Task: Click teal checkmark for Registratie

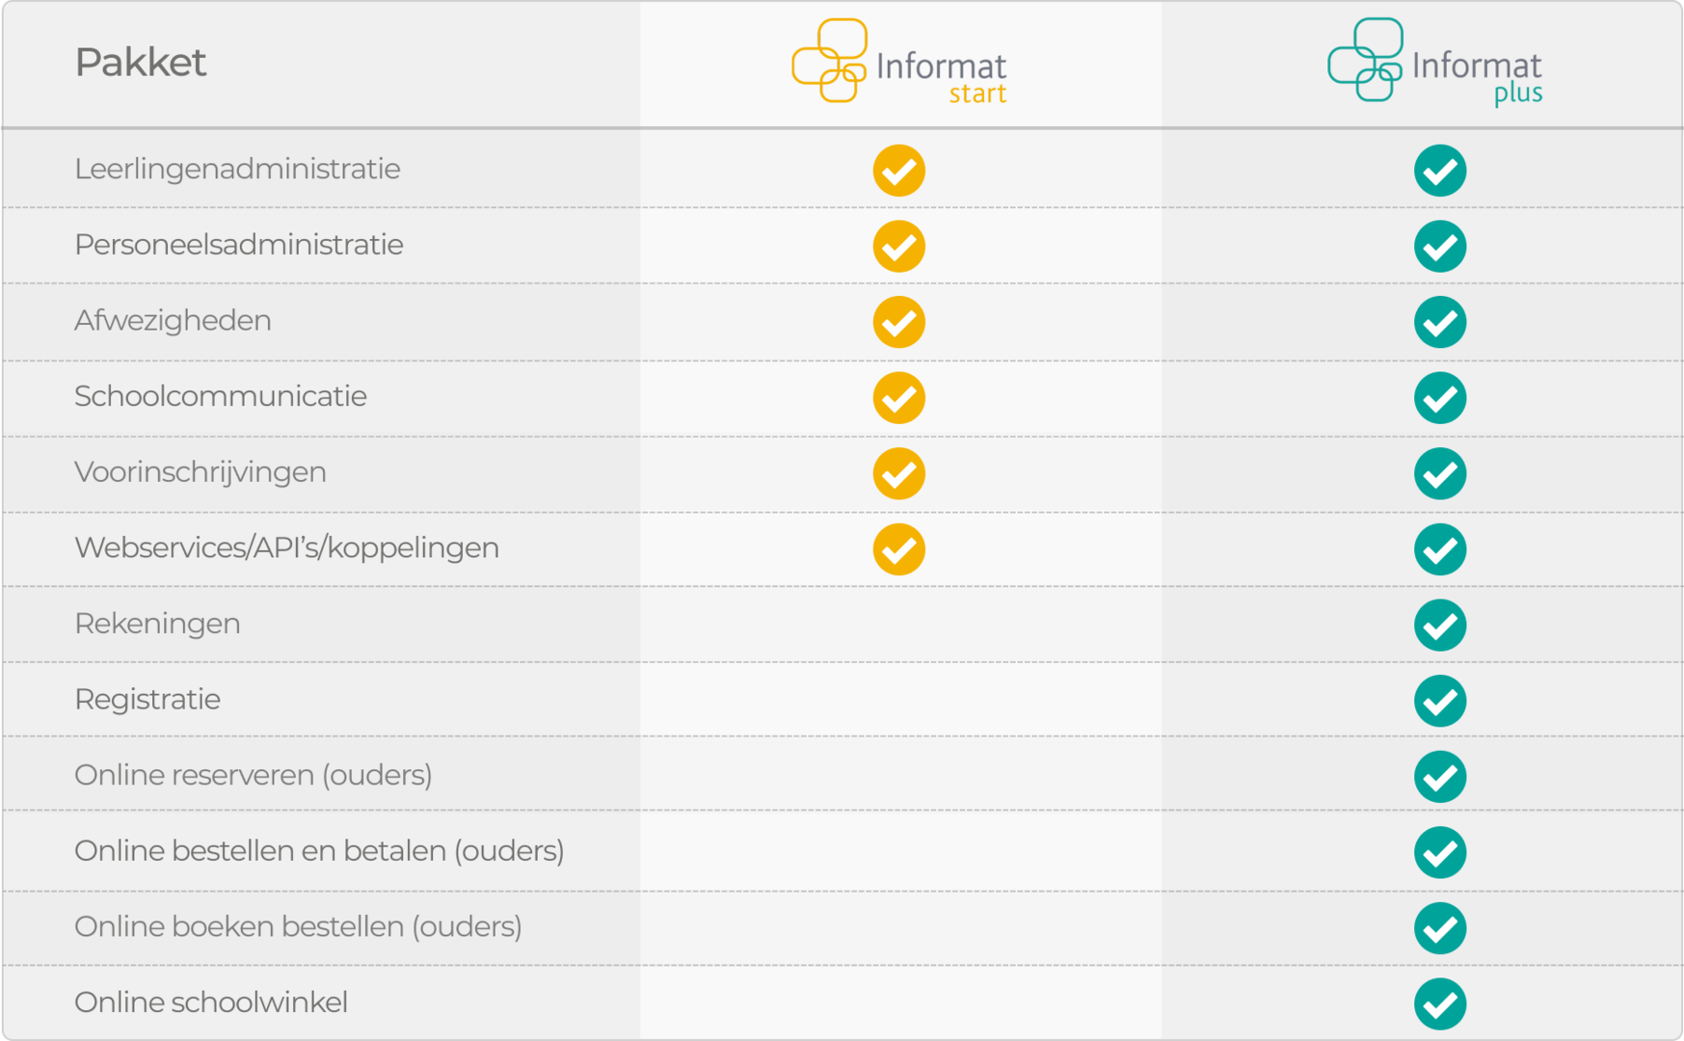Action: (1439, 701)
